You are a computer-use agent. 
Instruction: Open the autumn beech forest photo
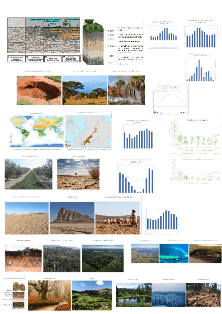[x=50, y=295]
